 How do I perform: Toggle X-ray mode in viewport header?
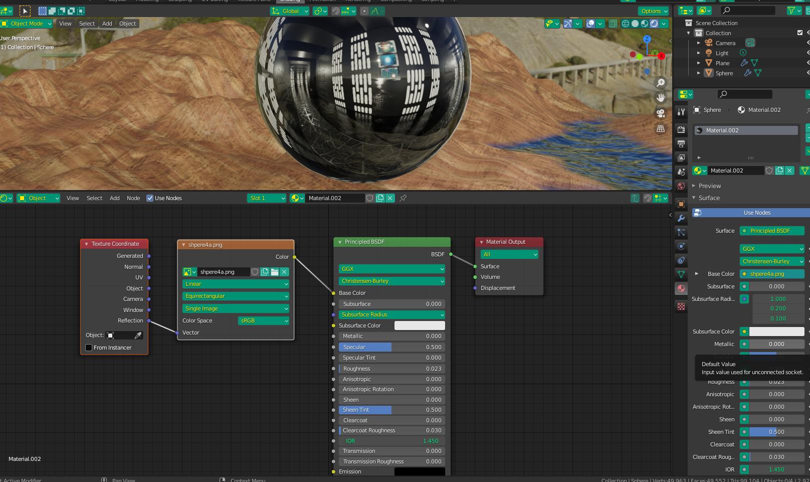613,24
